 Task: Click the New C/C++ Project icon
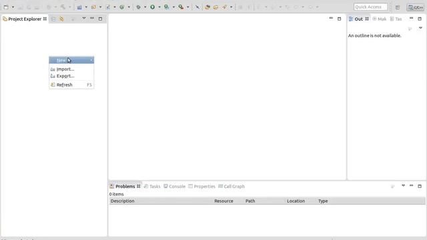click(x=79, y=7)
